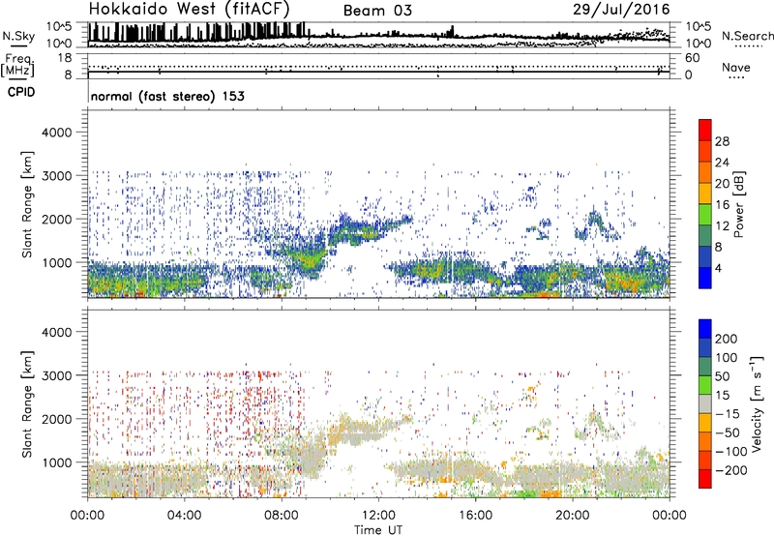
Task: Select the "20:00" time tick label
Action: 572,516
